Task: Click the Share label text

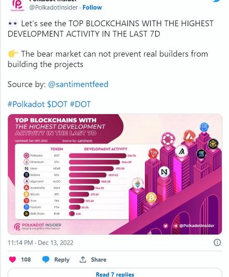Action: point(99,260)
